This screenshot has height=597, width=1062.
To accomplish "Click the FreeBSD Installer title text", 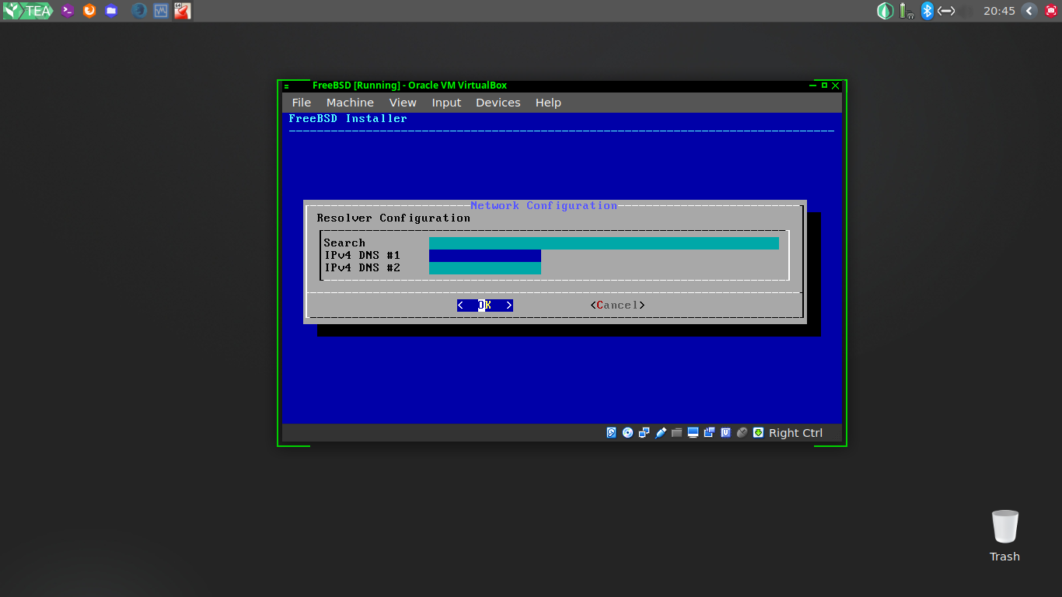I will (x=348, y=119).
